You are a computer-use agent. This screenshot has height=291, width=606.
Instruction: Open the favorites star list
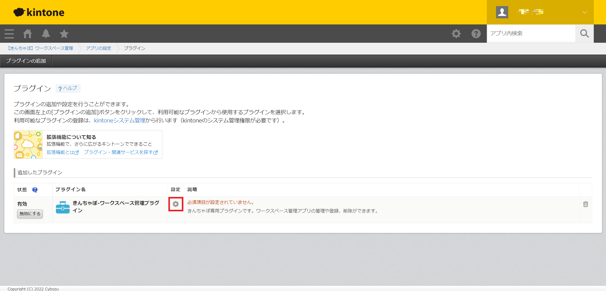point(64,34)
